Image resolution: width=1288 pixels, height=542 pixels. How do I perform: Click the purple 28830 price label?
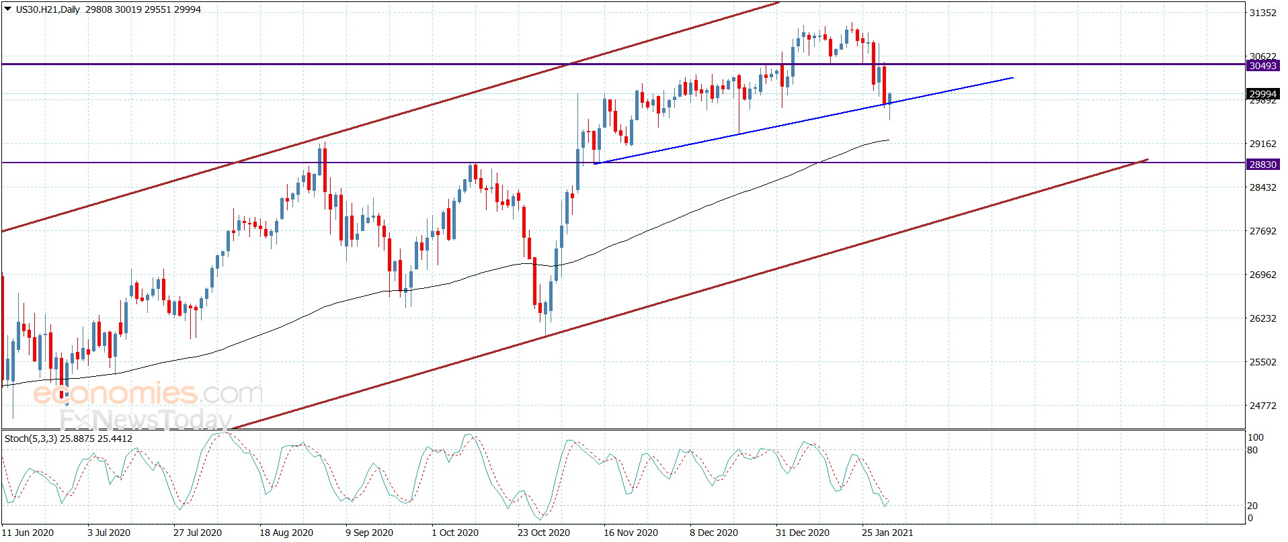click(1262, 165)
